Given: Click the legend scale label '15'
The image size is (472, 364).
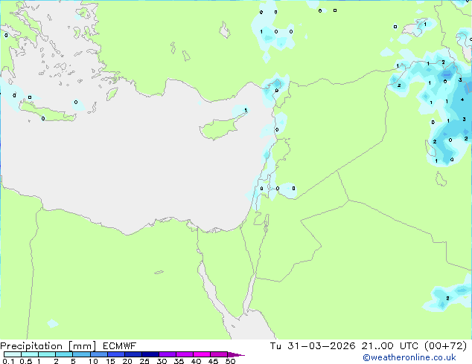Looking at the screenshot, I should pos(110,361).
